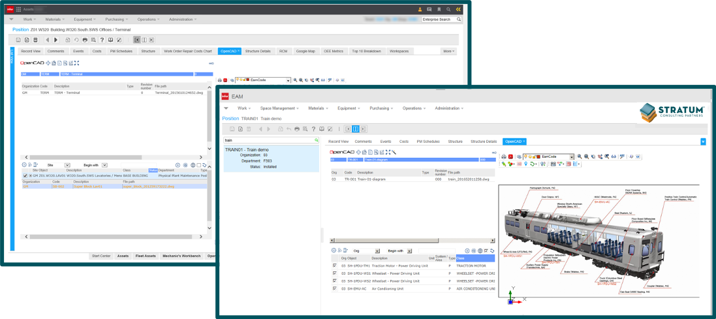This screenshot has width=716, height=319.
Task: Click OpenCAD add plus icon in EAM window
Action: tap(358, 152)
